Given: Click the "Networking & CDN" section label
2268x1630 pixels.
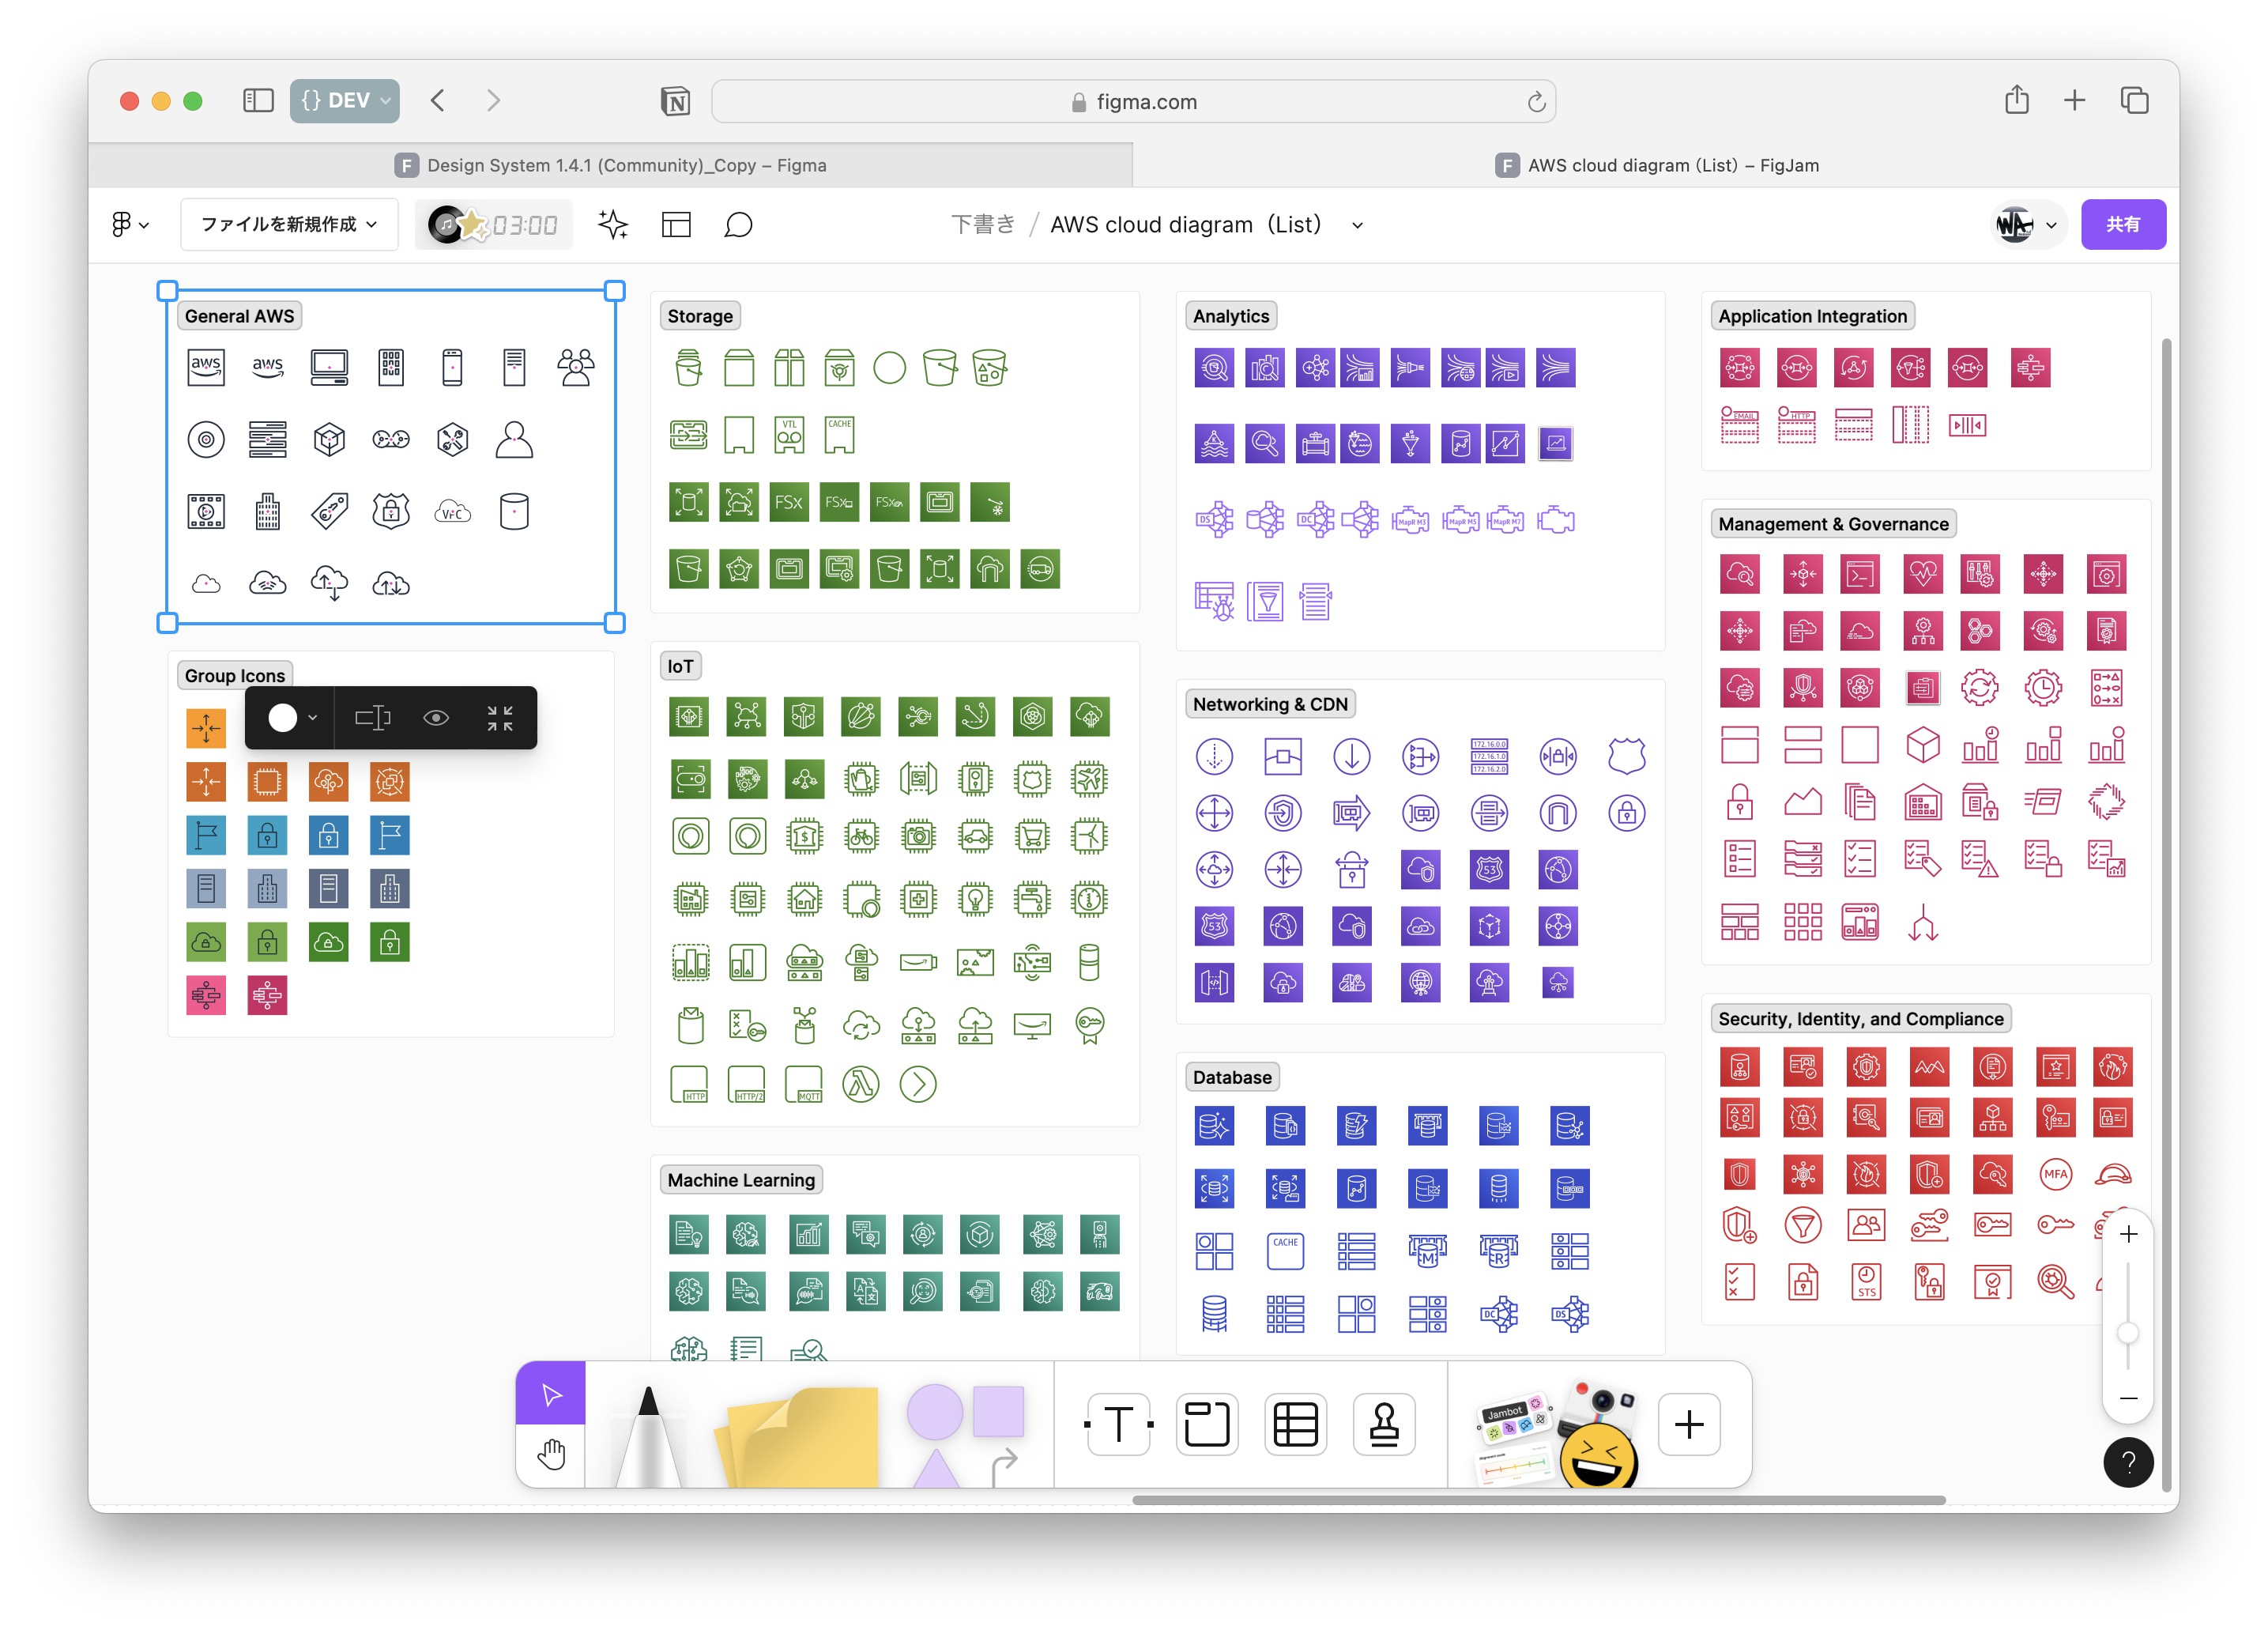Looking at the screenshot, I should click(1270, 704).
